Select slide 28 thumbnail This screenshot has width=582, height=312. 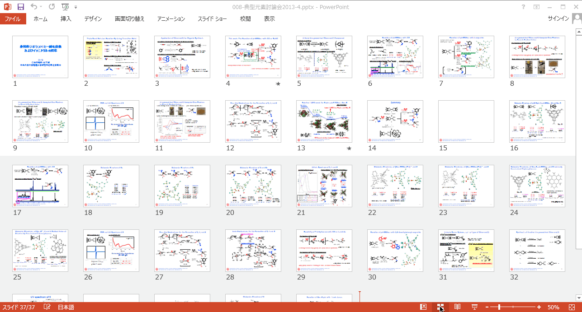point(253,251)
